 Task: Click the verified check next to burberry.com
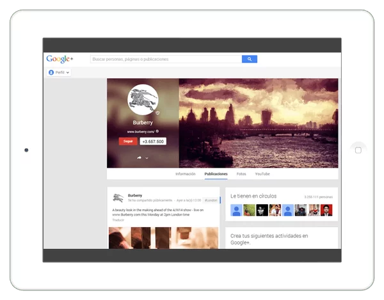tap(157, 131)
